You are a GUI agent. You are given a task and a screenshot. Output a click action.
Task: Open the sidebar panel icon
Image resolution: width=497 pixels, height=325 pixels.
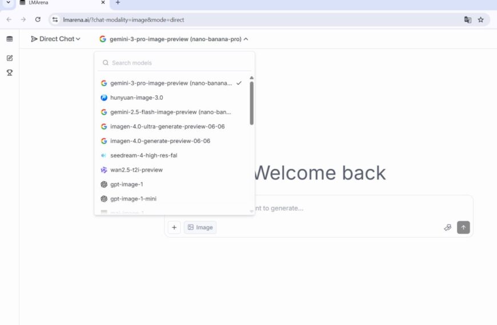(x=10, y=39)
